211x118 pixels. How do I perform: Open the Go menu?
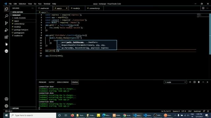[35, 4]
